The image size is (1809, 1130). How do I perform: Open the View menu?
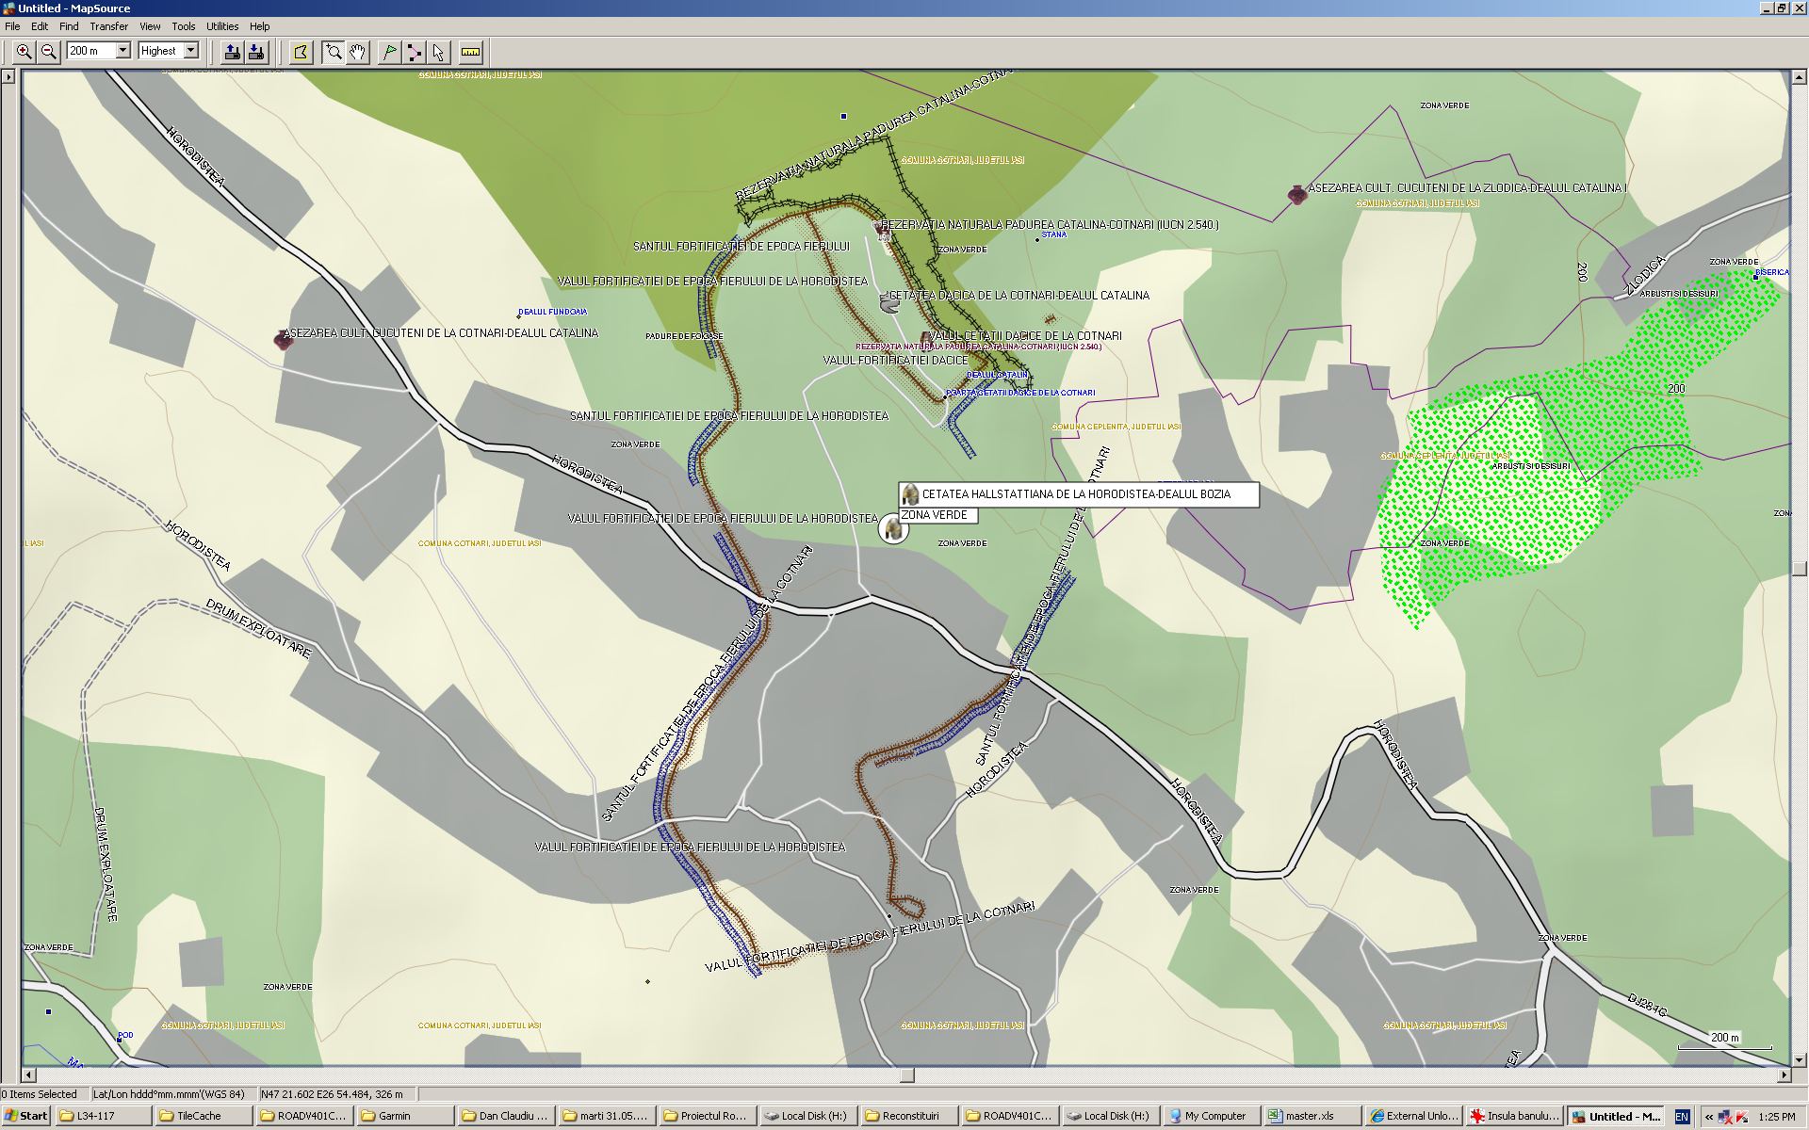tap(150, 26)
